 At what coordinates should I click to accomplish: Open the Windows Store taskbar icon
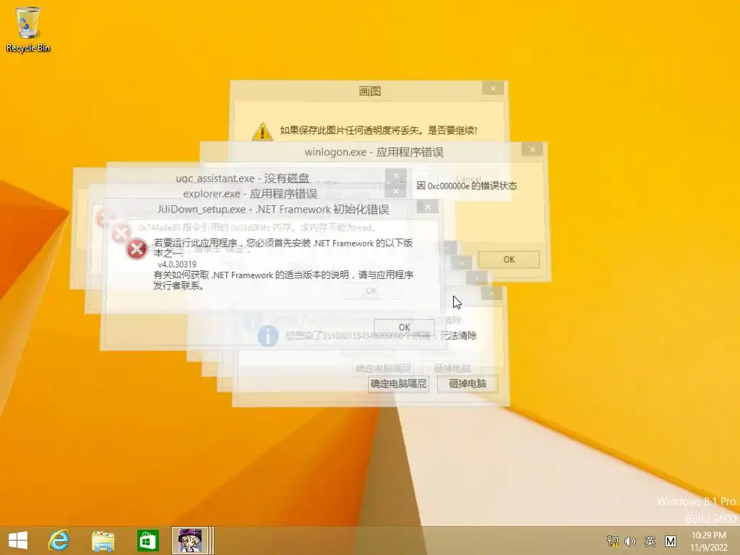click(147, 541)
